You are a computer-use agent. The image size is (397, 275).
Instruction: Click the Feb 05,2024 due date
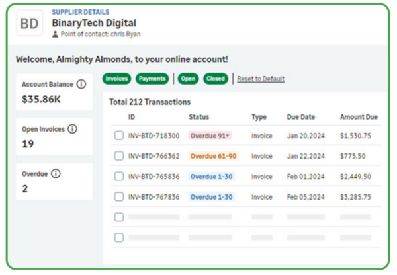click(306, 197)
